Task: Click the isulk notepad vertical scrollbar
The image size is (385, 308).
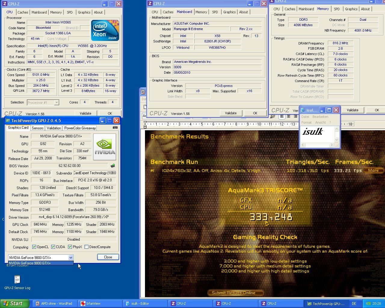Action: tap(337, 134)
